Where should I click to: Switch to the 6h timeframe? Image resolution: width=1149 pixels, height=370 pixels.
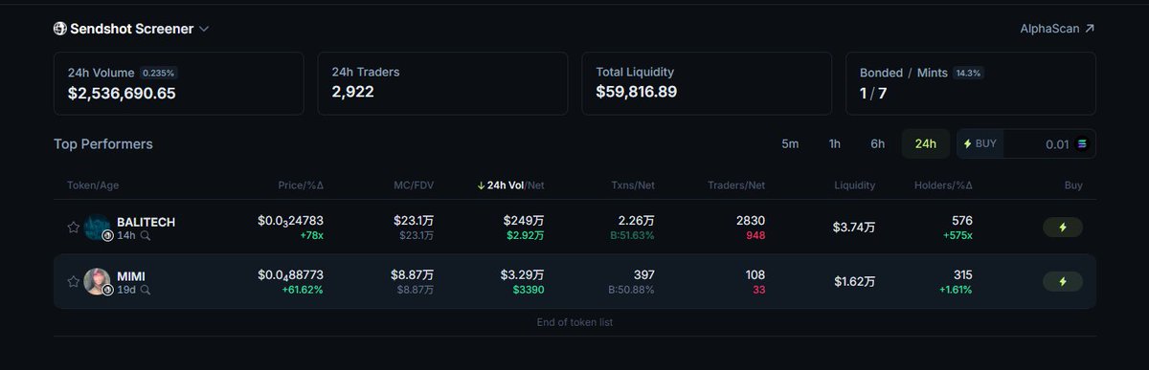click(x=877, y=143)
